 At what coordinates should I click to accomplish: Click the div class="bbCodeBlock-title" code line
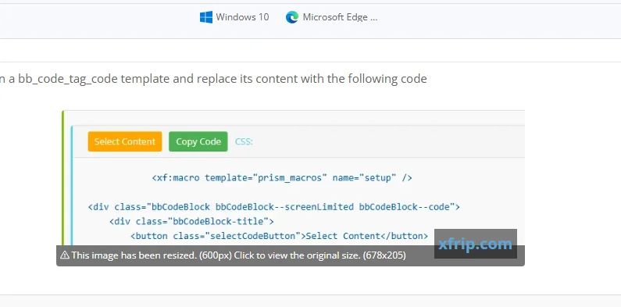[191, 221]
